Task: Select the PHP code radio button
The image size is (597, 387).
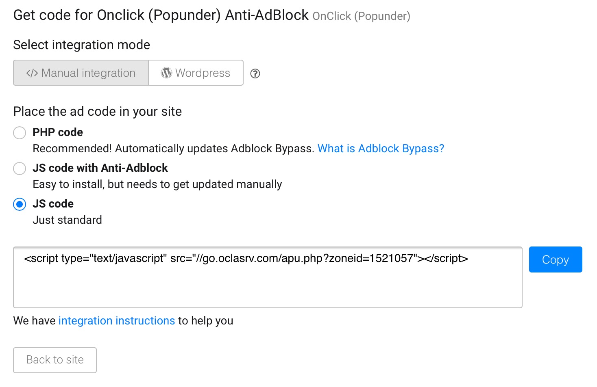Action: (20, 133)
